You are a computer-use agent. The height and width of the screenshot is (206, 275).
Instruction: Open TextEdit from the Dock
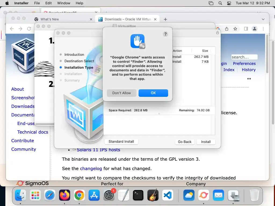pos(124,195)
